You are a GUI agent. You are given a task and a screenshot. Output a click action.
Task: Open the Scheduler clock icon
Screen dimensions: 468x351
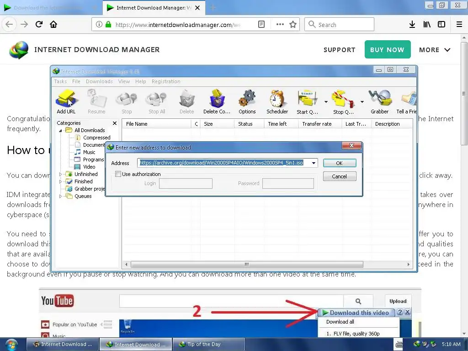pyautogui.click(x=277, y=101)
